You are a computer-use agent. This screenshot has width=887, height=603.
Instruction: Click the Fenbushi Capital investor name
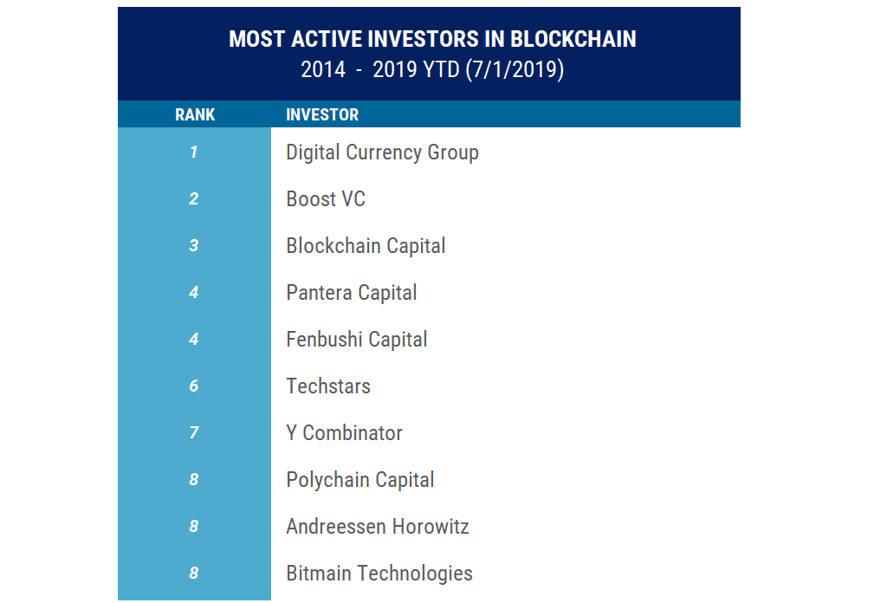click(357, 340)
